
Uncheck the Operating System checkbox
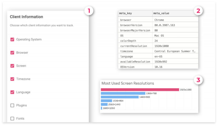[12, 39]
